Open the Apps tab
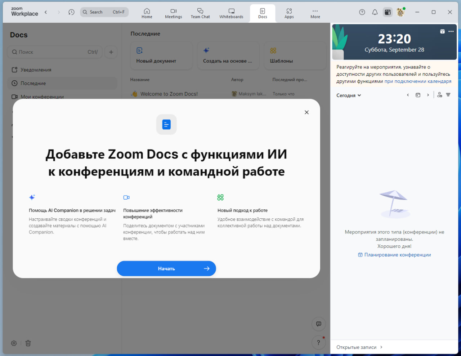 point(289,13)
